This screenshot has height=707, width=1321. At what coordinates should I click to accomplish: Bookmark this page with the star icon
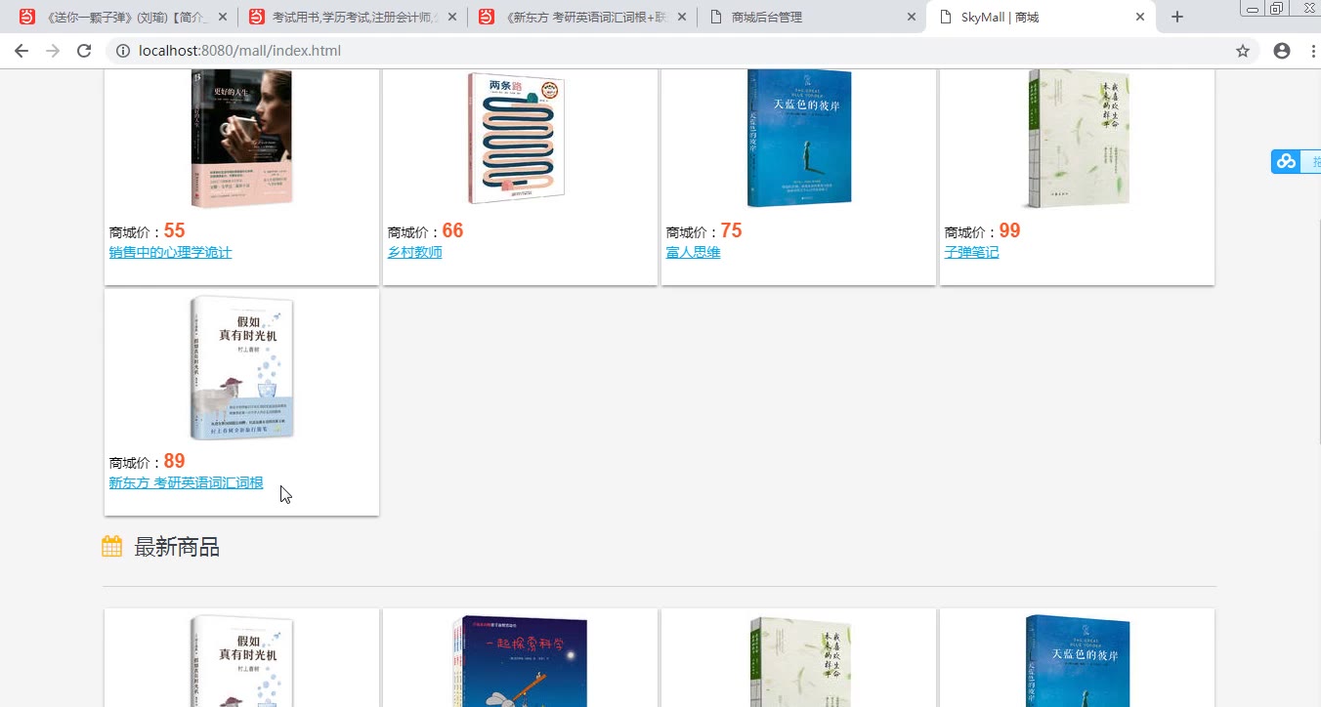pos(1243,51)
